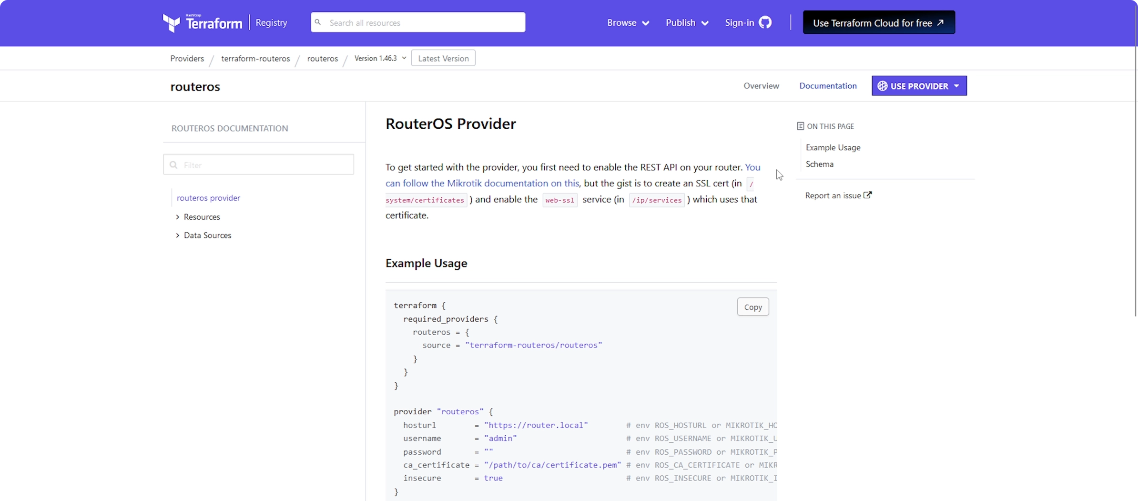Click the filter magnifier icon in sidebar
1138x501 pixels.
tap(174, 165)
